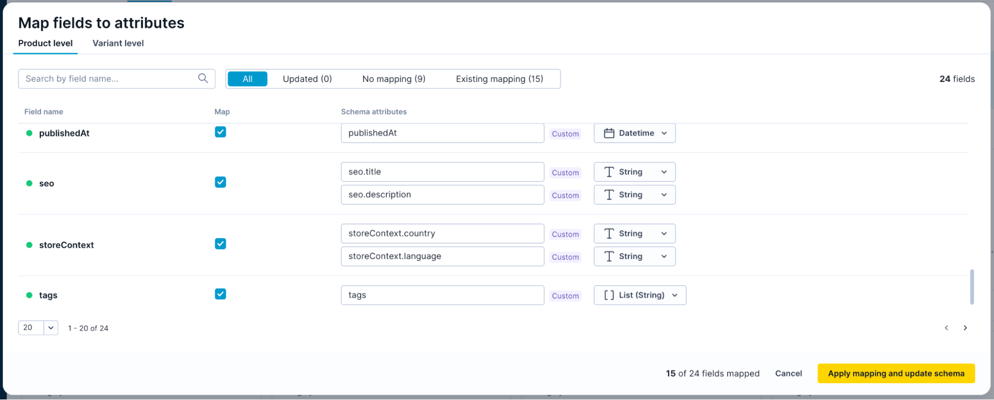The image size is (994, 400).
Task: Select the No mapping (9) filter
Action: click(x=393, y=79)
